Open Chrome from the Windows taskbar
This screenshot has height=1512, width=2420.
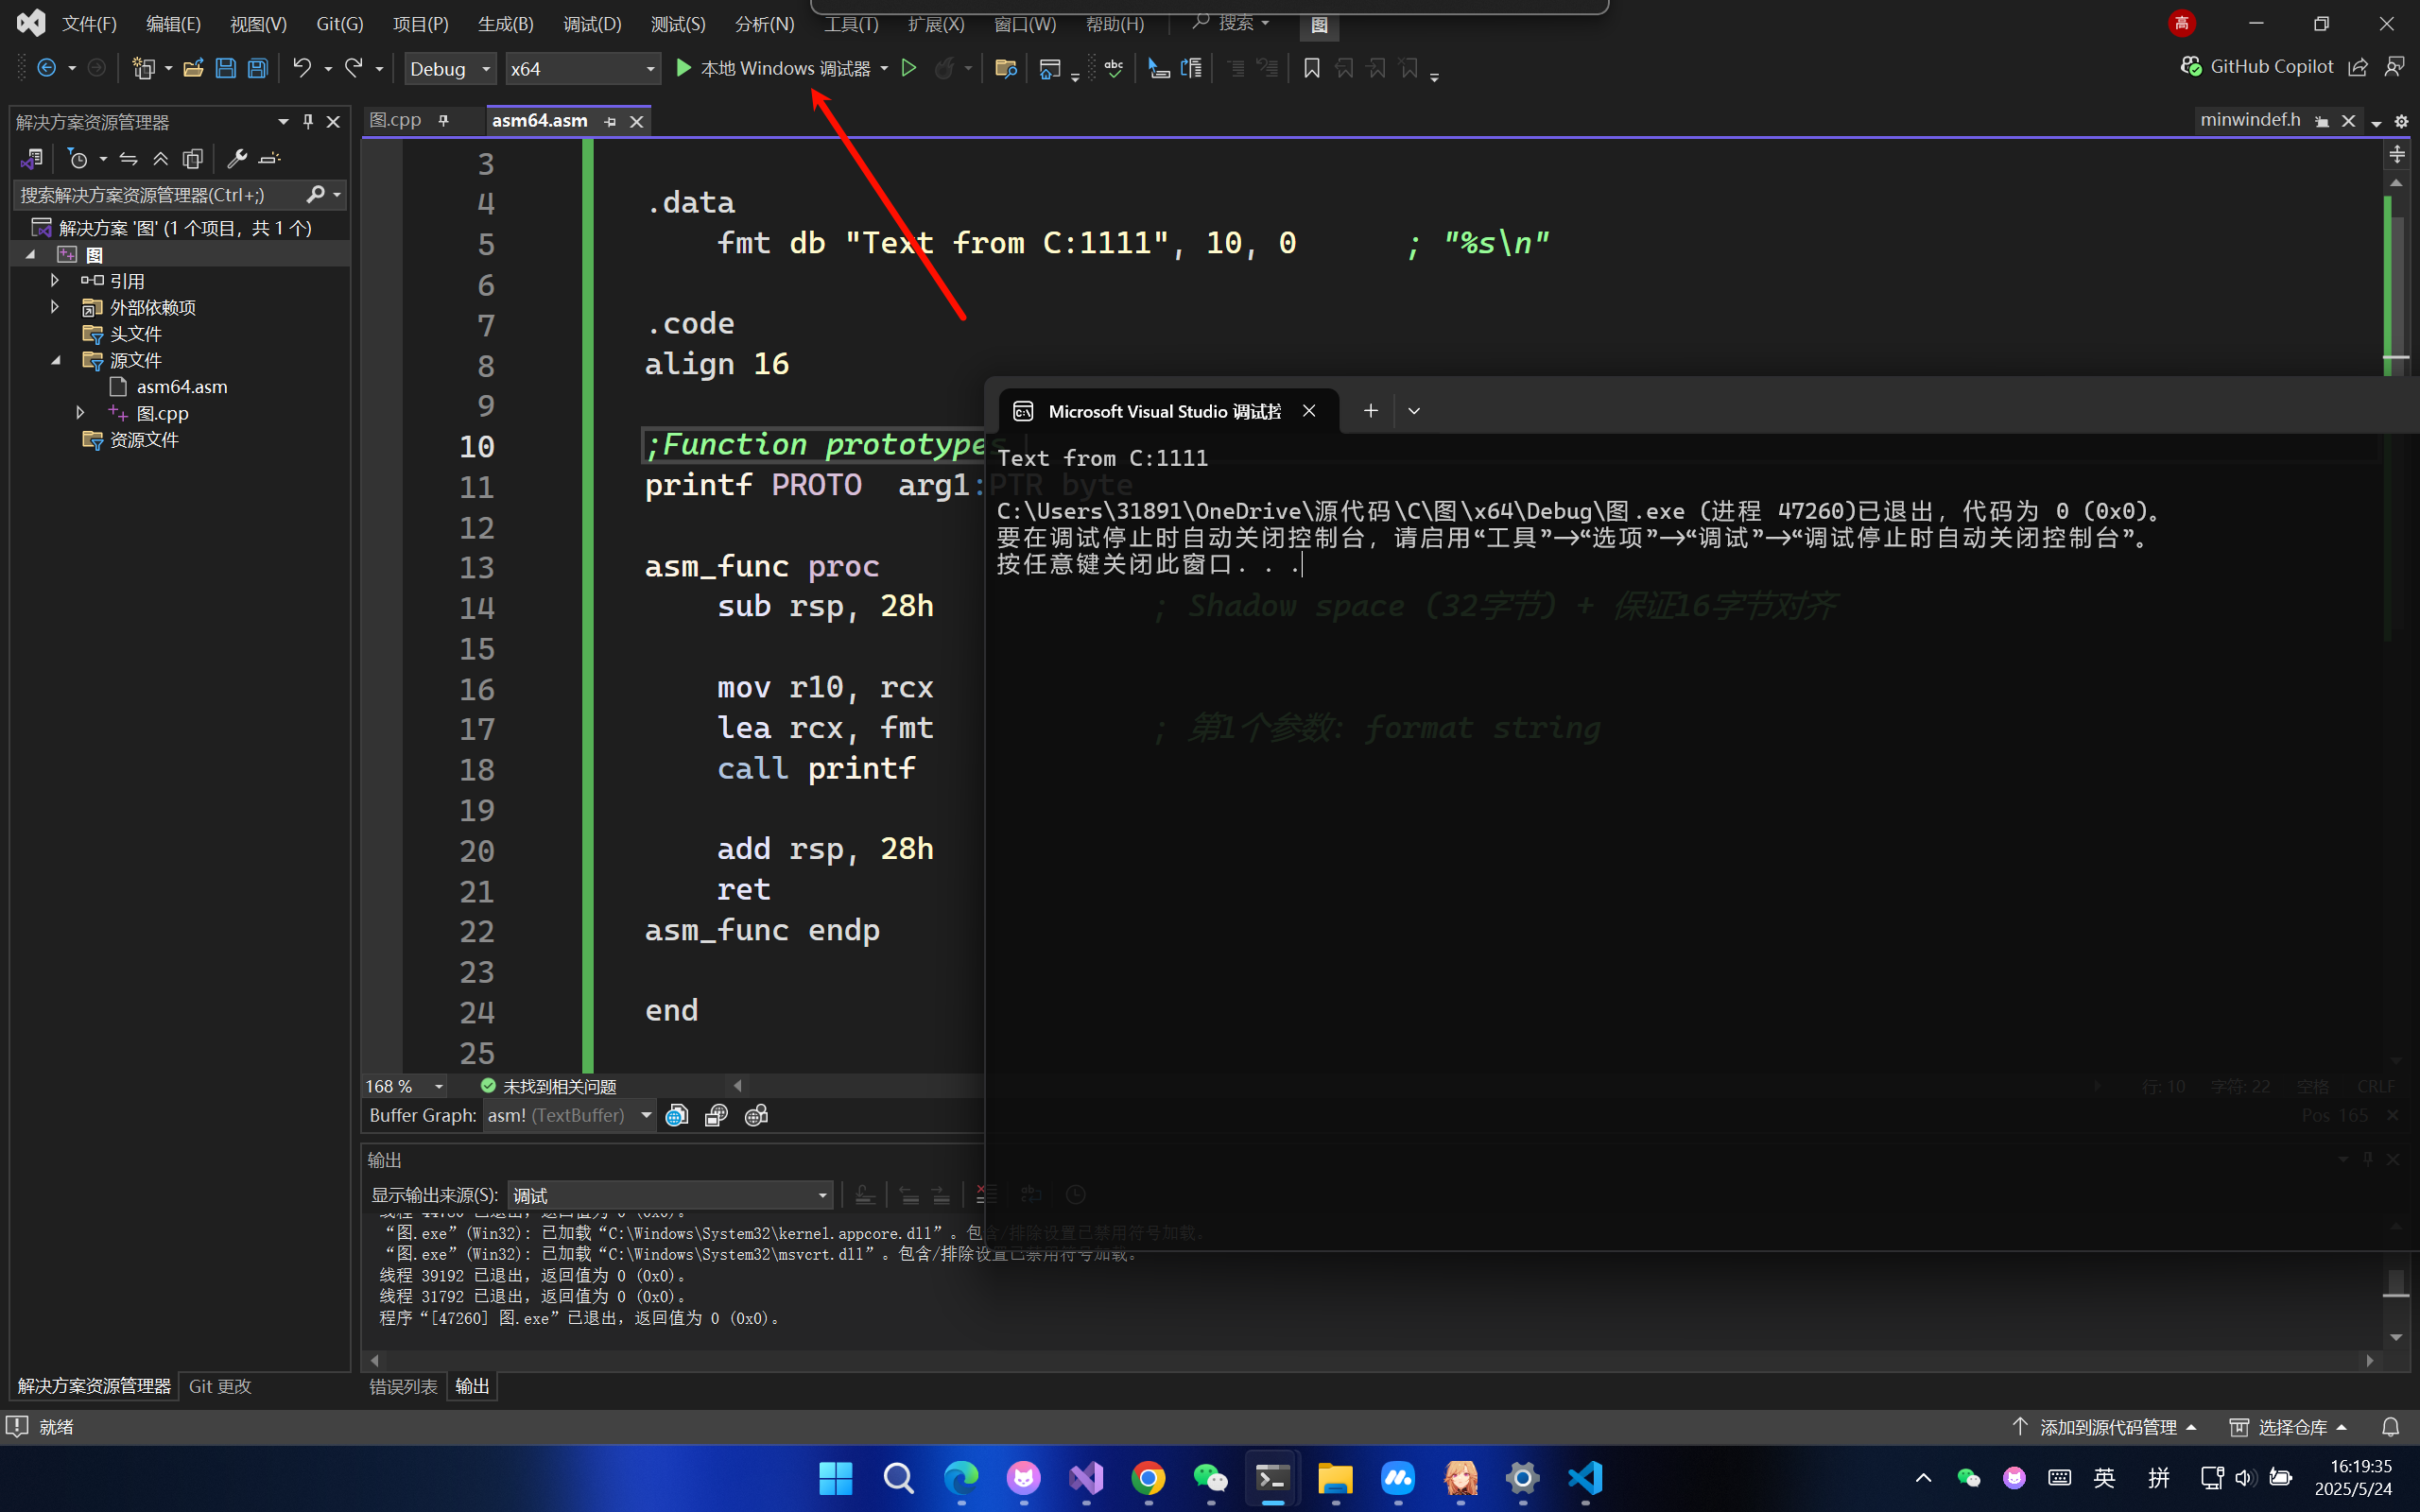coord(1148,1477)
